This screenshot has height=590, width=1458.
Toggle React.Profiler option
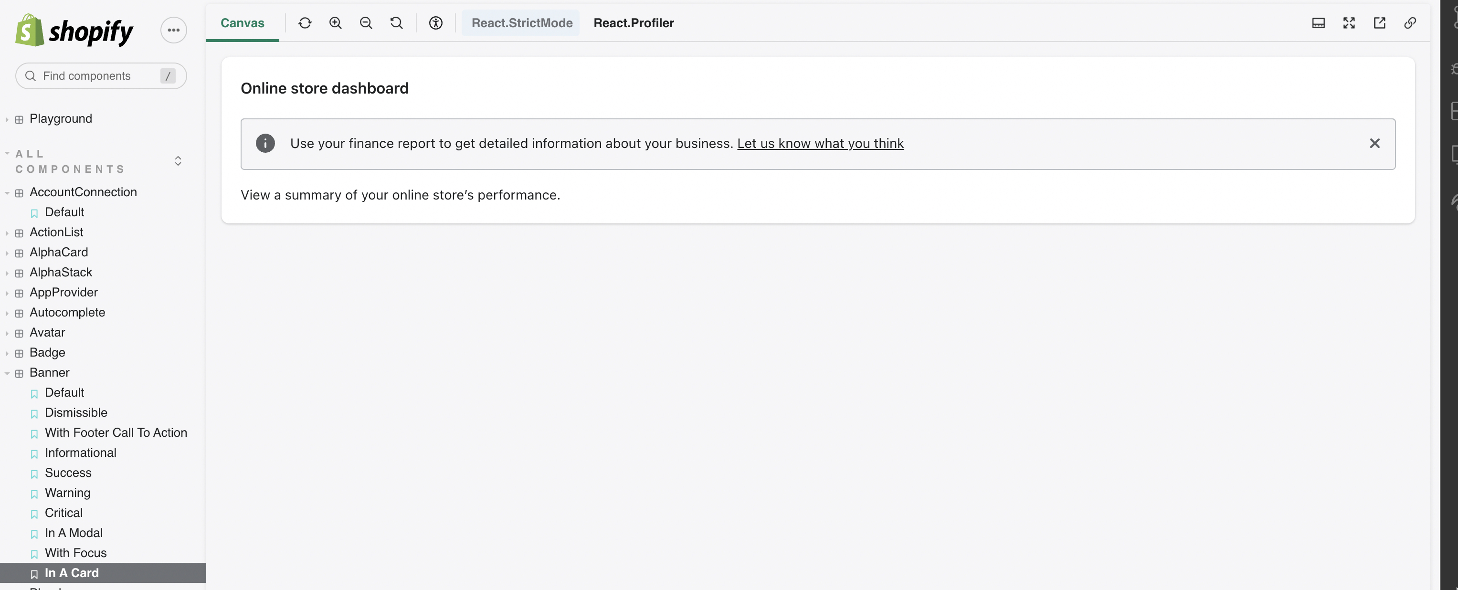pyautogui.click(x=634, y=22)
